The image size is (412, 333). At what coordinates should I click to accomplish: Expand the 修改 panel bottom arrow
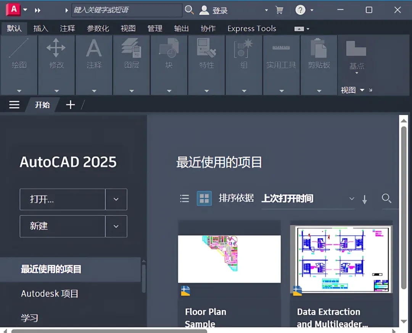(57, 91)
